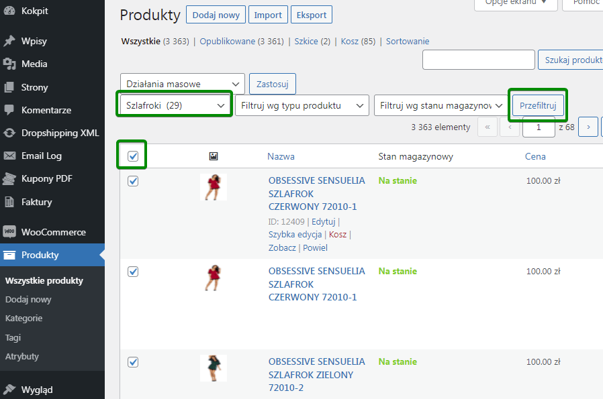The image size is (603, 399).
Task: Click the image column header icon
Action: (214, 156)
